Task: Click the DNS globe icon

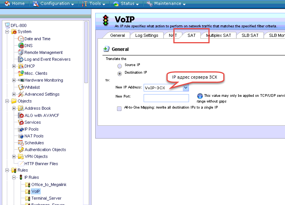Action: (x=21, y=46)
